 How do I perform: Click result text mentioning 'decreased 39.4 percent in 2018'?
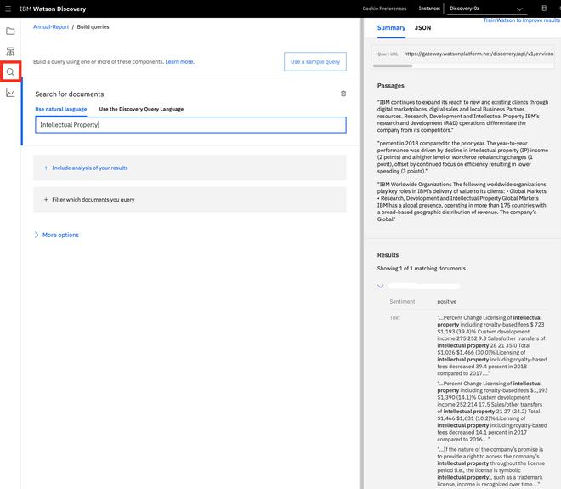coord(492,345)
